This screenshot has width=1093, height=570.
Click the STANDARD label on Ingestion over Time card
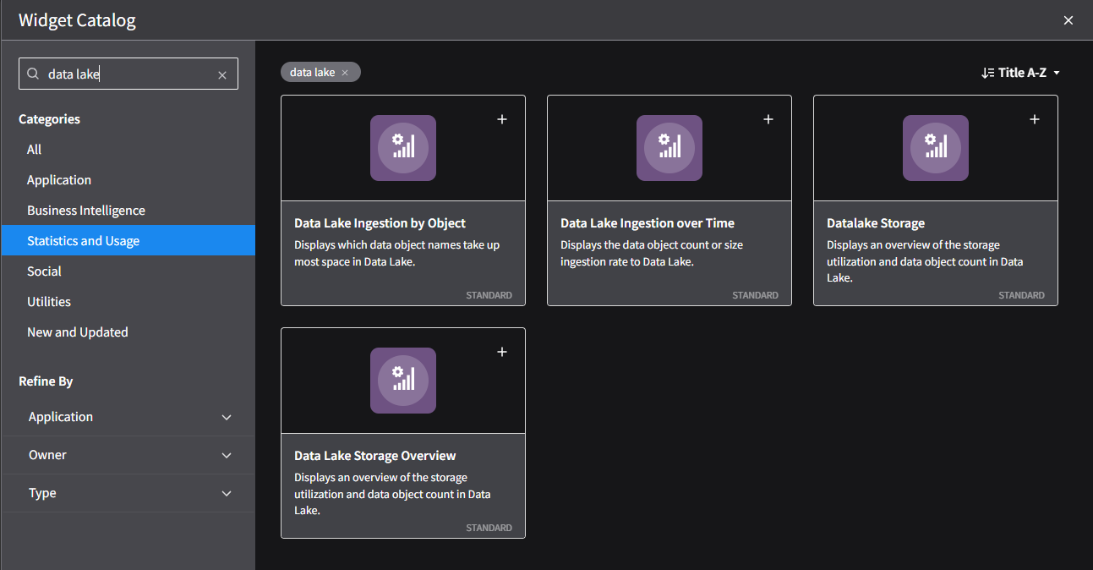point(755,295)
